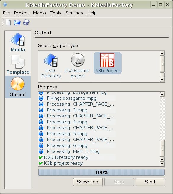Click the top up arrow of output type scrollbar
173x194 pixels.
pyautogui.click(x=162, y=53)
